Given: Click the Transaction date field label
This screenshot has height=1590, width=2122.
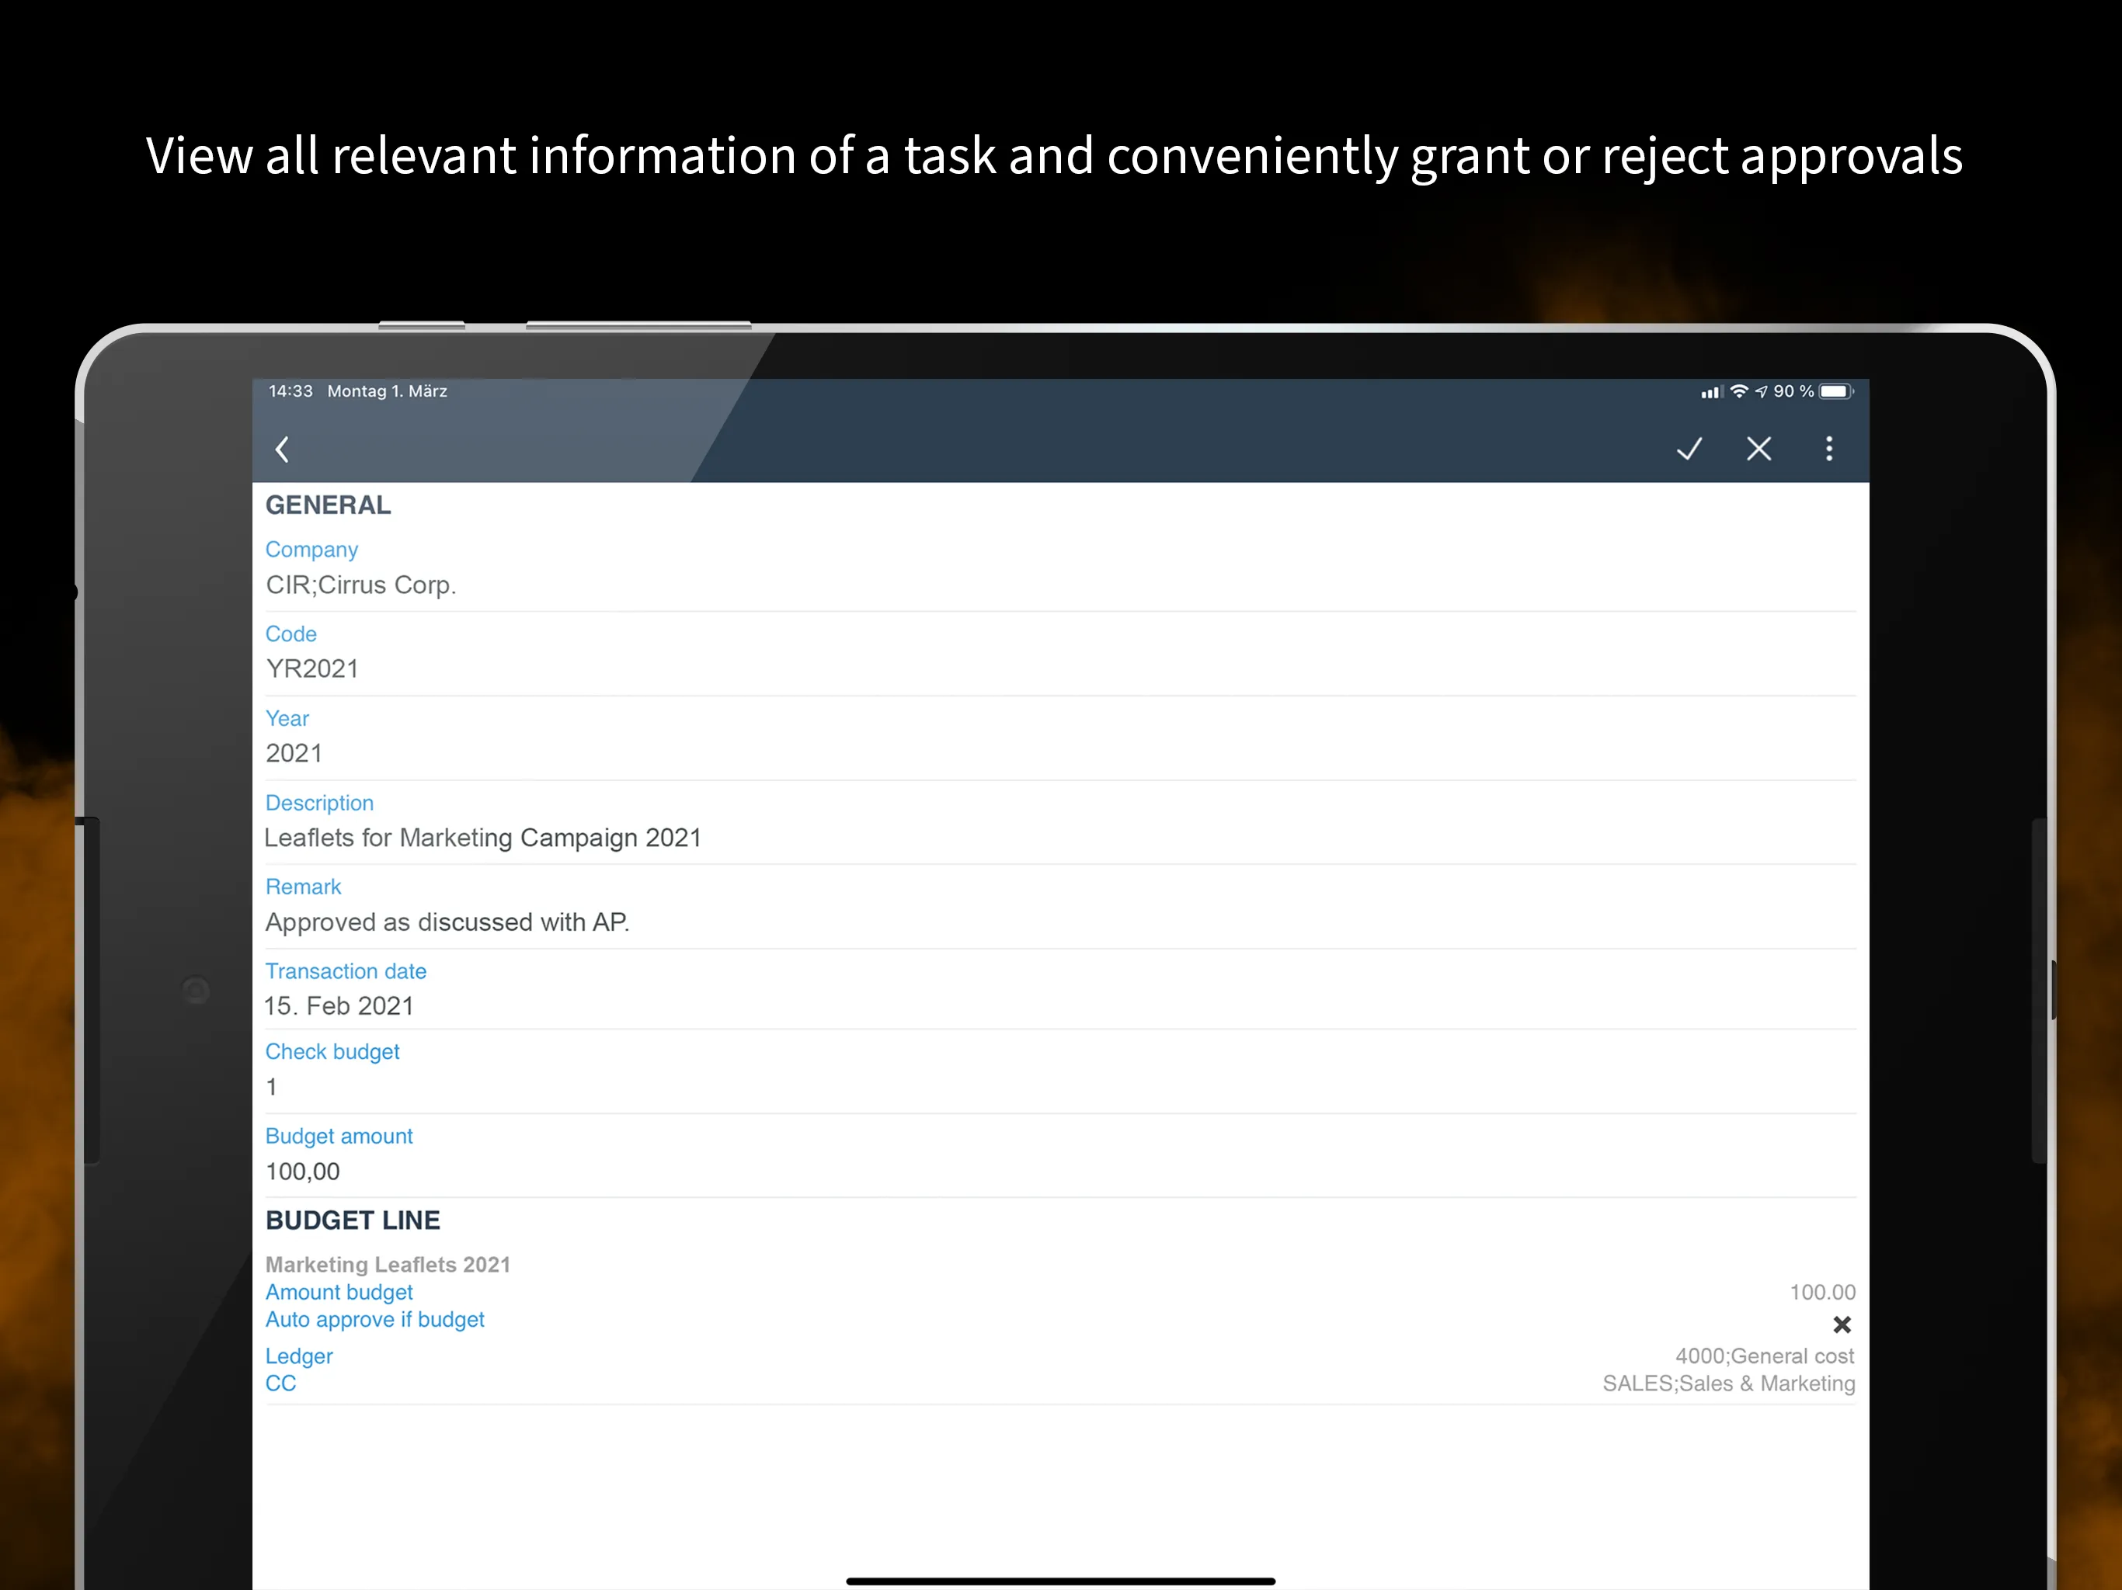Looking at the screenshot, I should 346,970.
